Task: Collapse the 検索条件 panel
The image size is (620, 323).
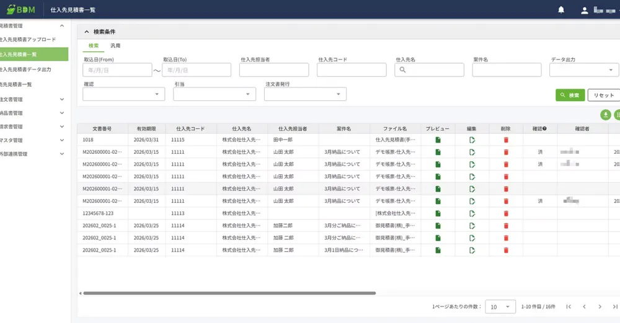Action: coord(87,32)
